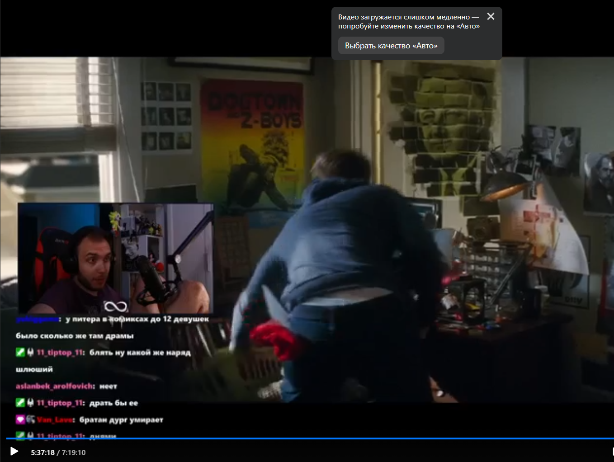Click chat message «у питера в комиксах до 12 девушек»
614x462 pixels.
pos(137,319)
